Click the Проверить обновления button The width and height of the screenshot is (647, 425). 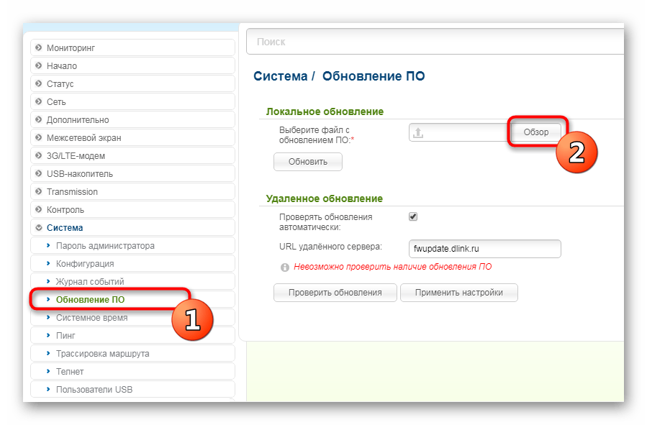point(335,293)
